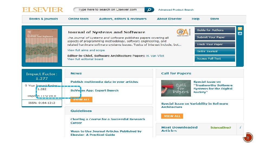Click View All under News
260x146 pixels.
(81, 99)
